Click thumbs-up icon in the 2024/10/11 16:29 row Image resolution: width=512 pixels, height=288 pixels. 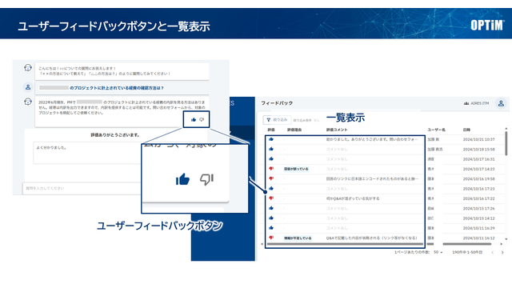coord(271,227)
